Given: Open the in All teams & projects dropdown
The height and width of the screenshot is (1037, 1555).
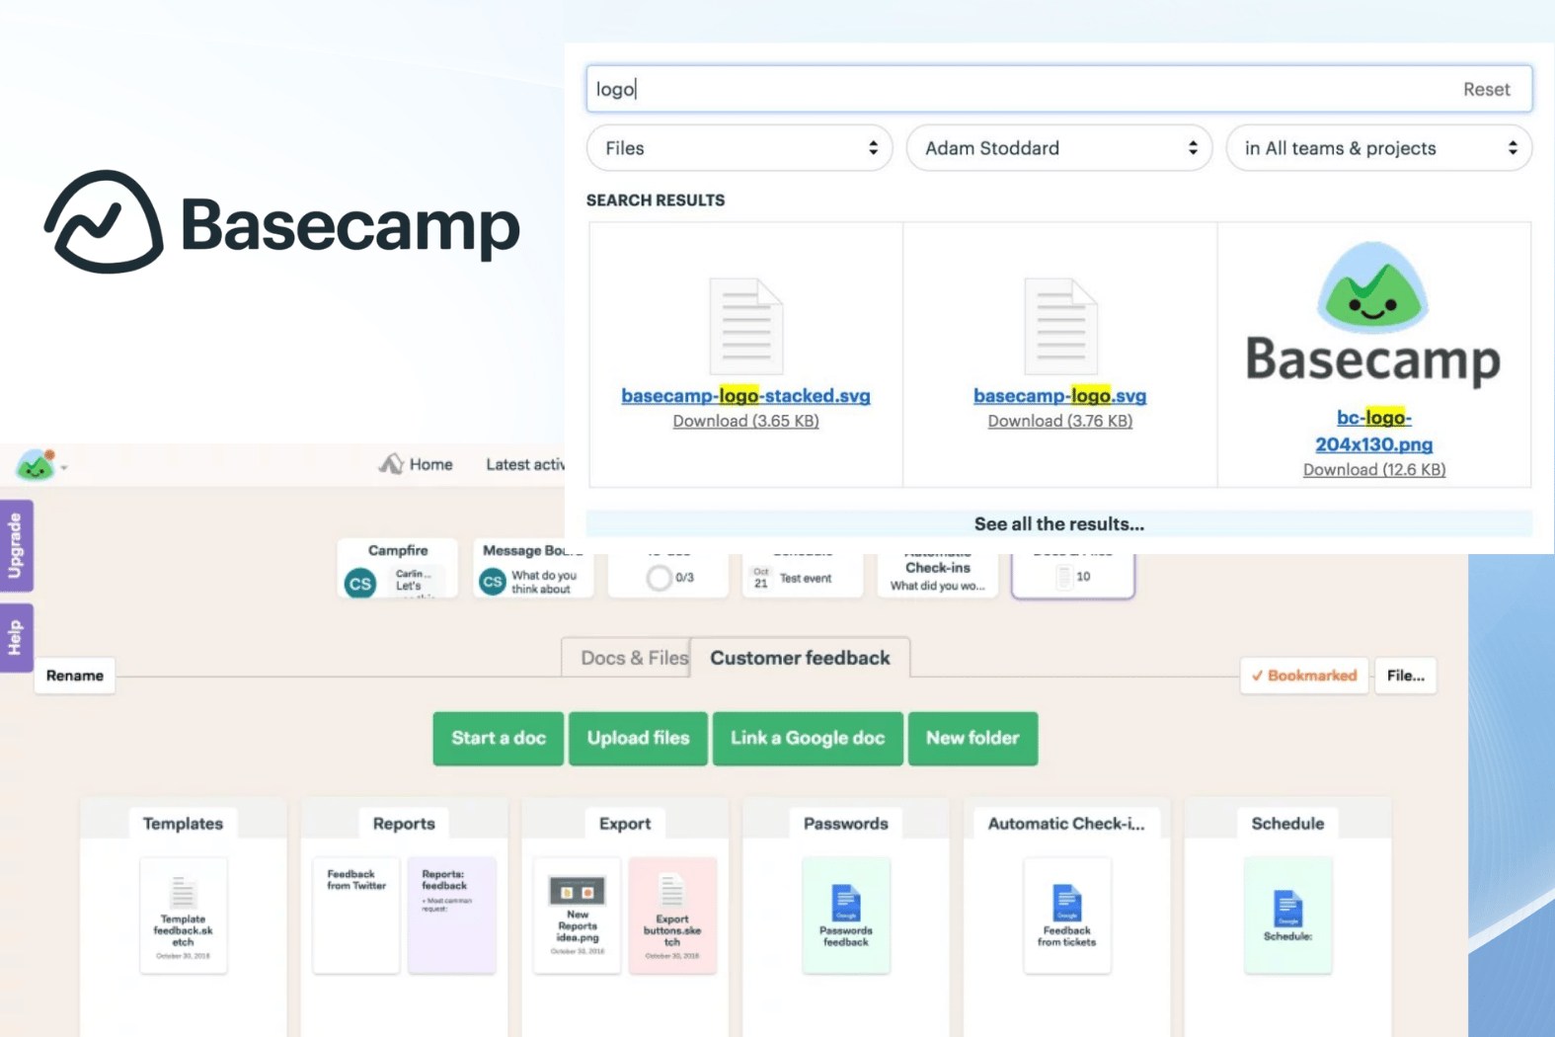Looking at the screenshot, I should 1379,148.
